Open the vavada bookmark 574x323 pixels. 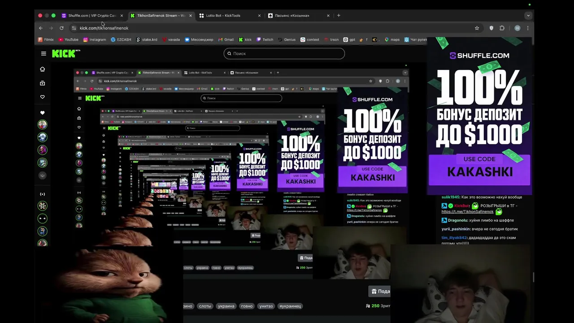pyautogui.click(x=171, y=39)
